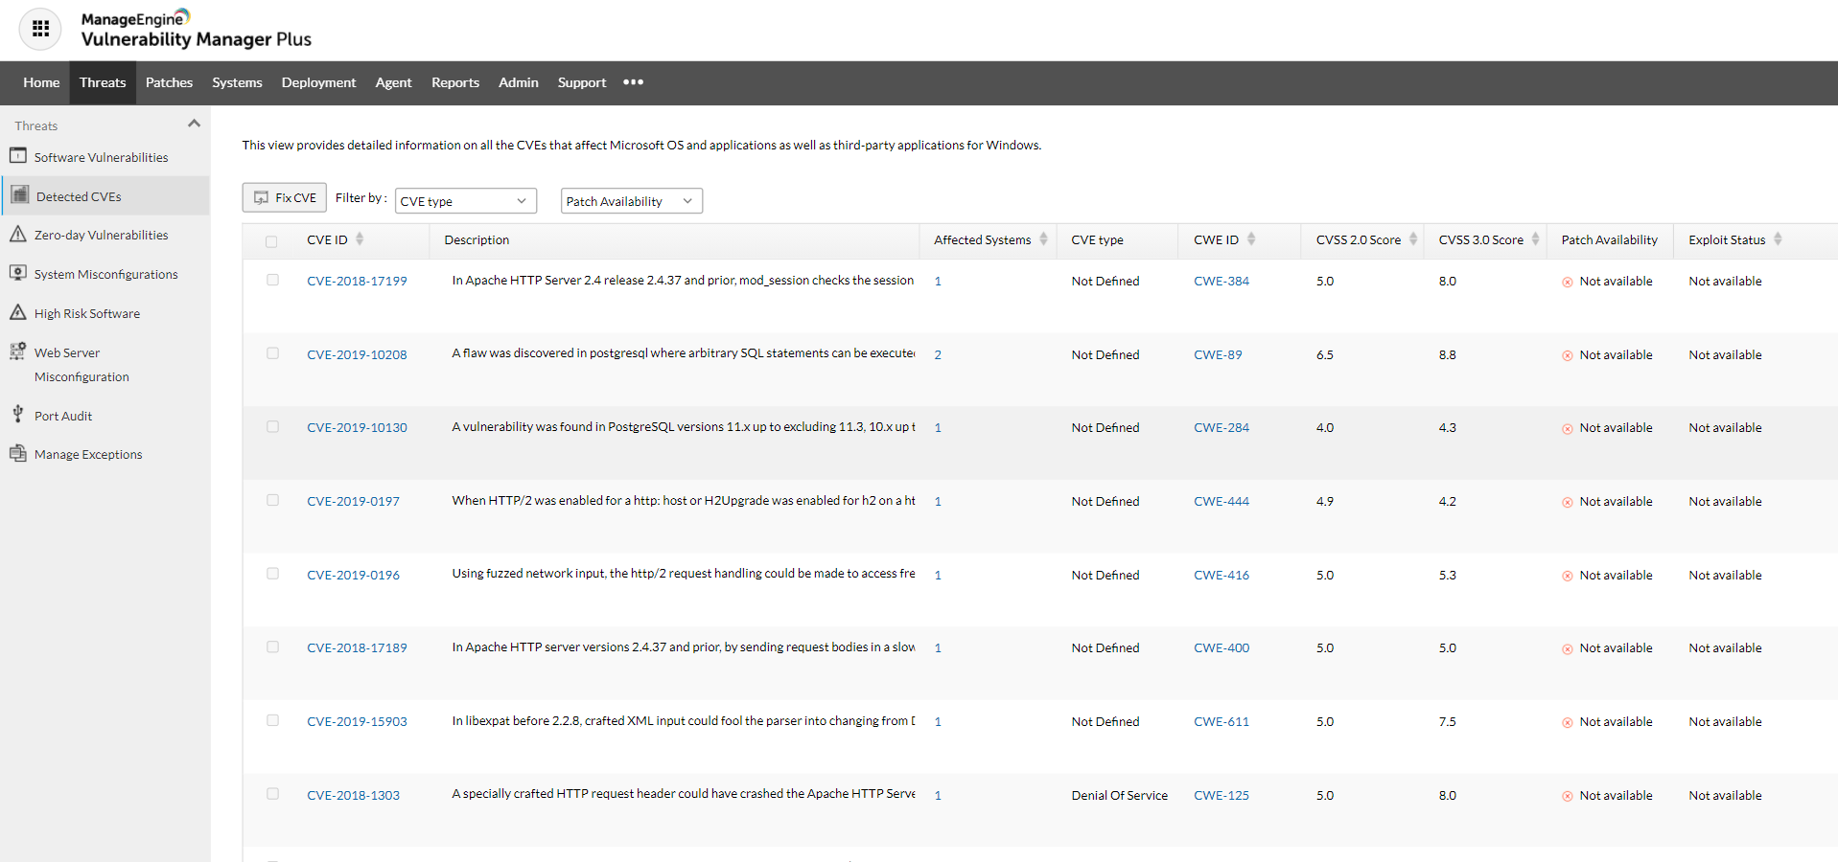Expand the Patch Availability filter dropdown
This screenshot has width=1838, height=862.
point(631,201)
